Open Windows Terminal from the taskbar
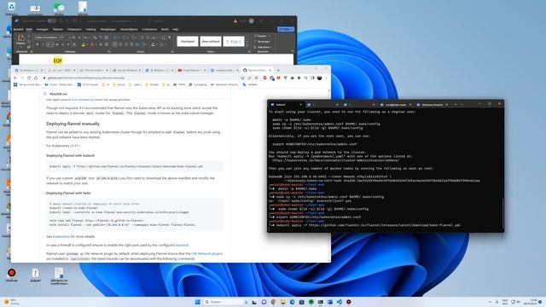546x307 pixels. click(321, 302)
